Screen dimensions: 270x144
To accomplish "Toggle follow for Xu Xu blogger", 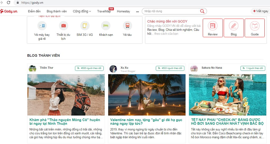I will point(170,68).
